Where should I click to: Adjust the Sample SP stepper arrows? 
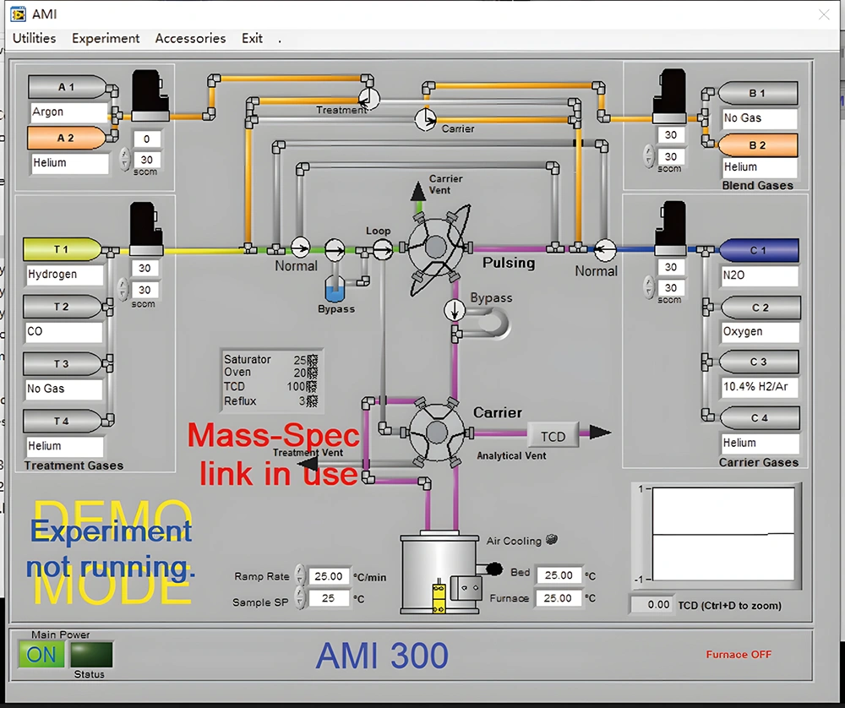[x=298, y=598]
